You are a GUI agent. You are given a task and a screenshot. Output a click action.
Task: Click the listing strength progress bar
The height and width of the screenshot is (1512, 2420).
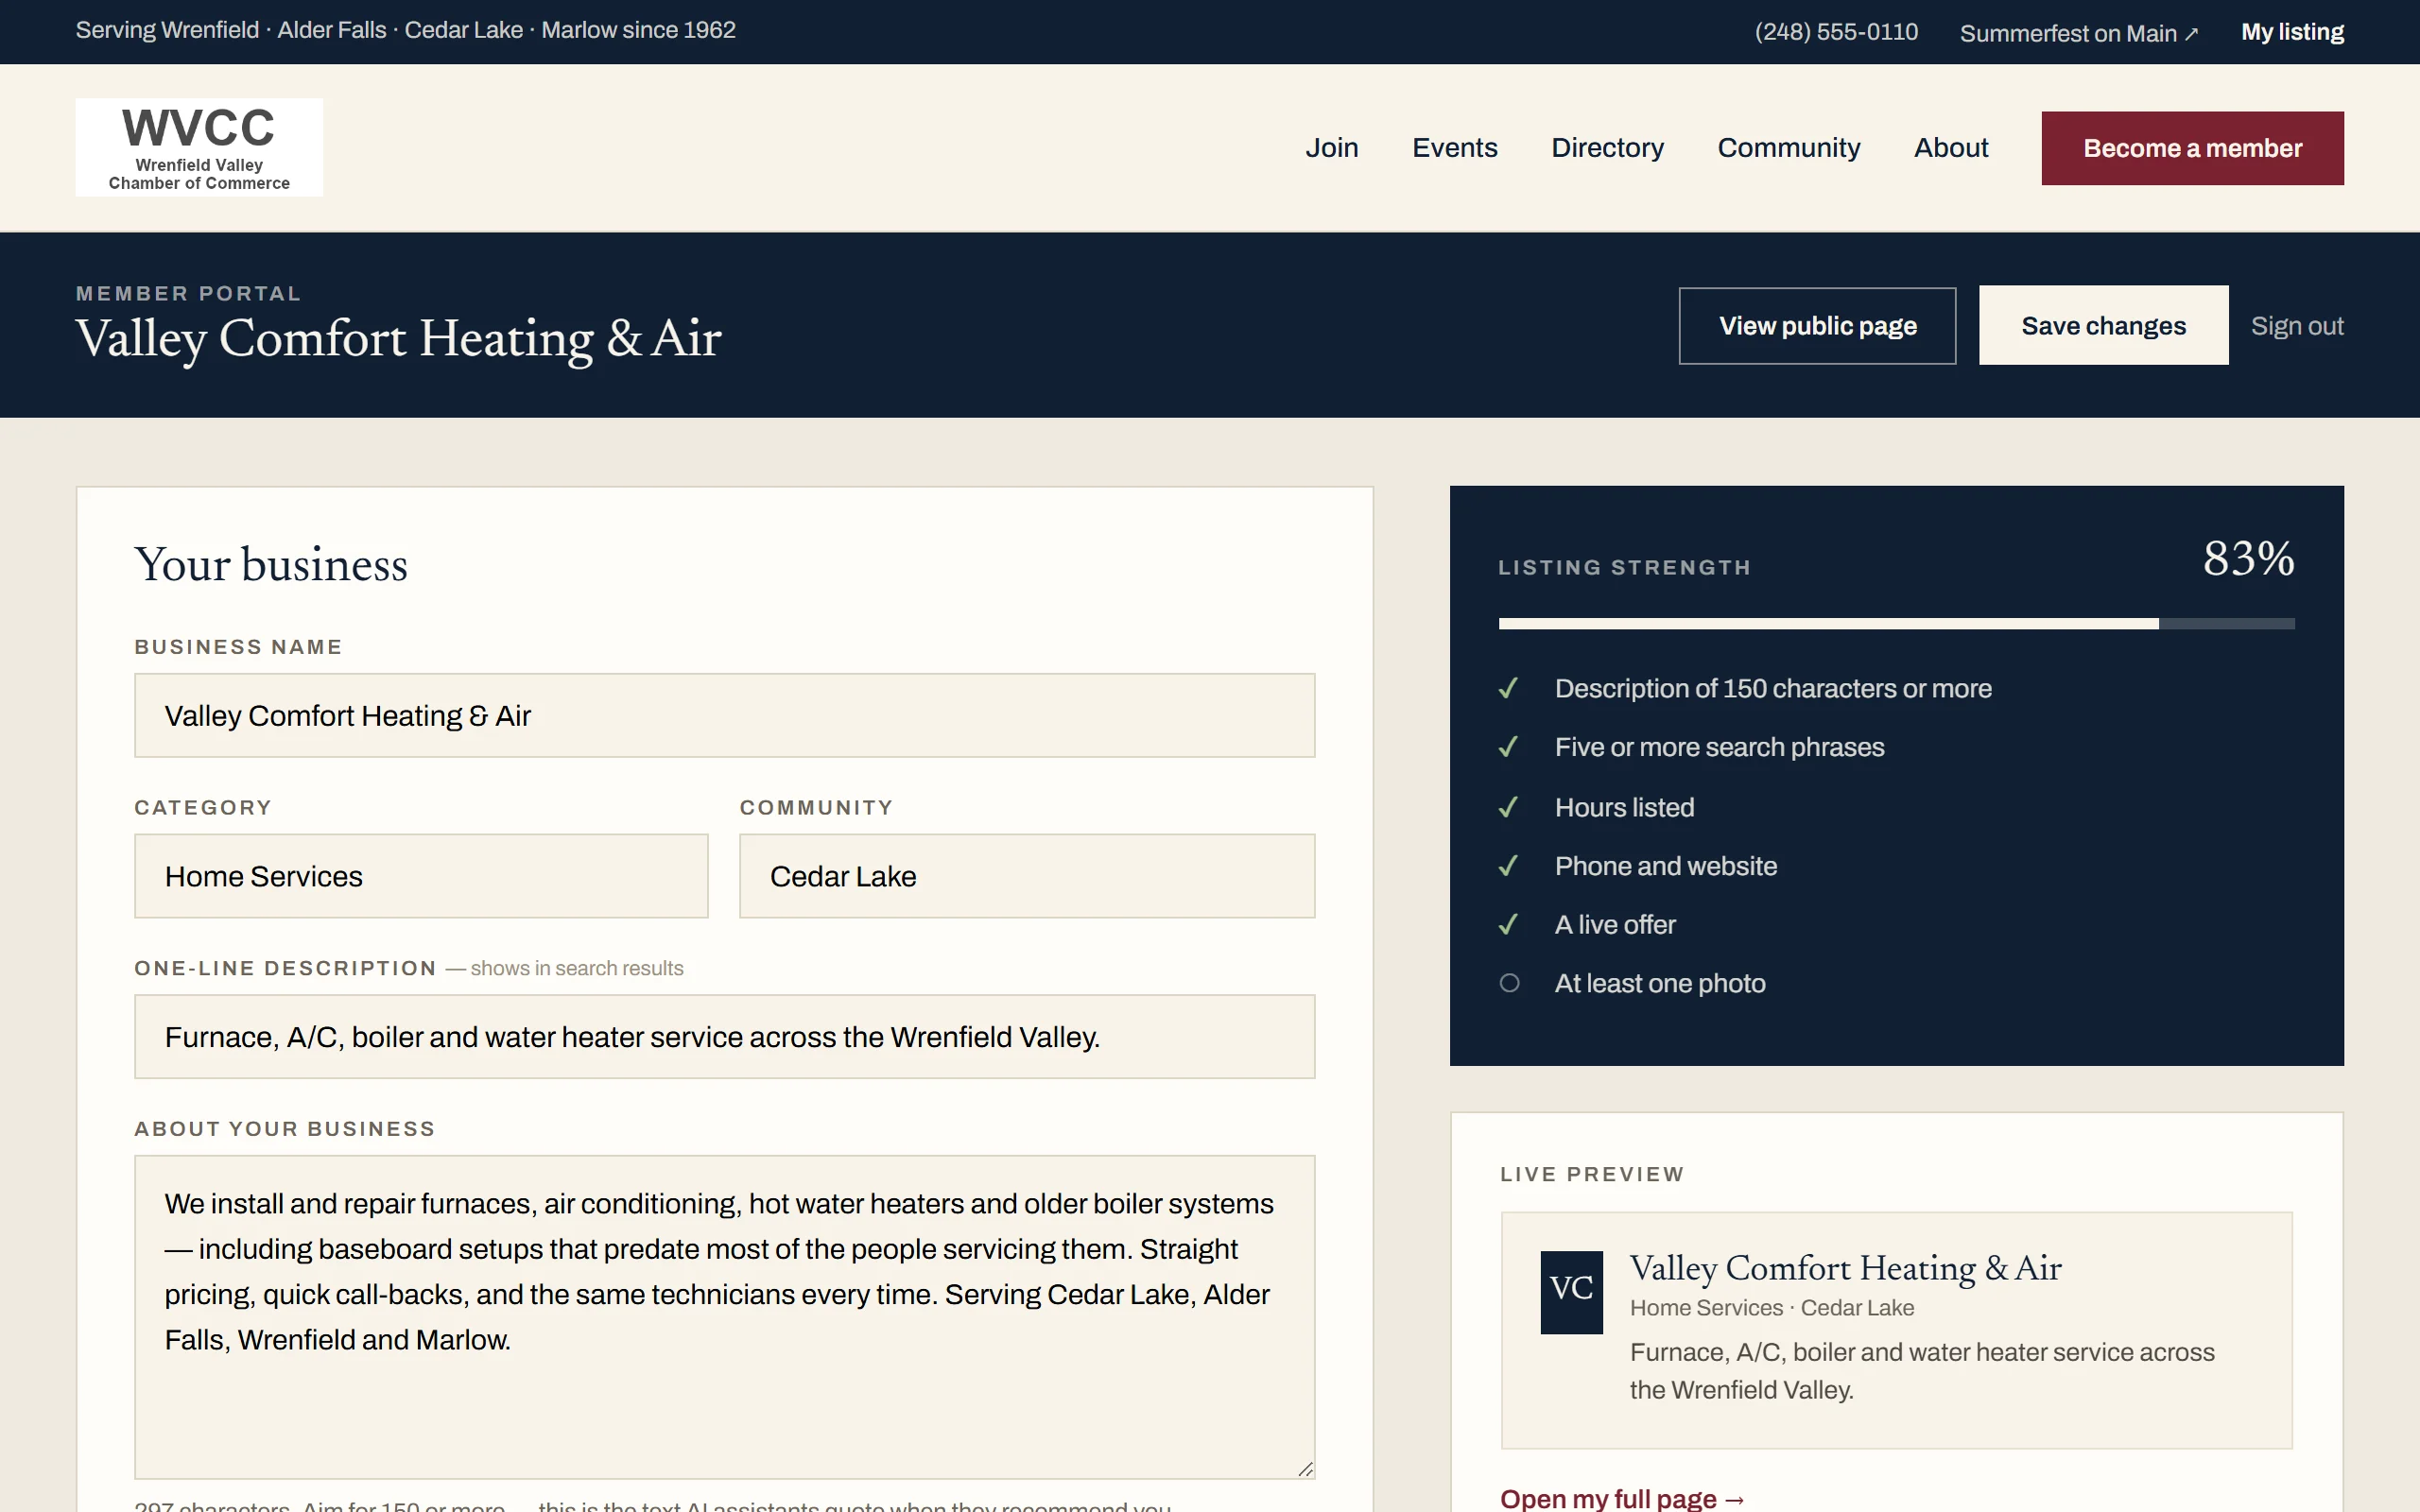point(1896,624)
